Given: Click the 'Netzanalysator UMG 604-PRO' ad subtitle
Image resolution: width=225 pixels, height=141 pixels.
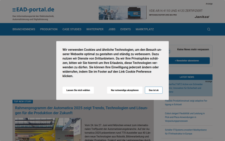Looking at the screenshot, I should pos(163,15).
